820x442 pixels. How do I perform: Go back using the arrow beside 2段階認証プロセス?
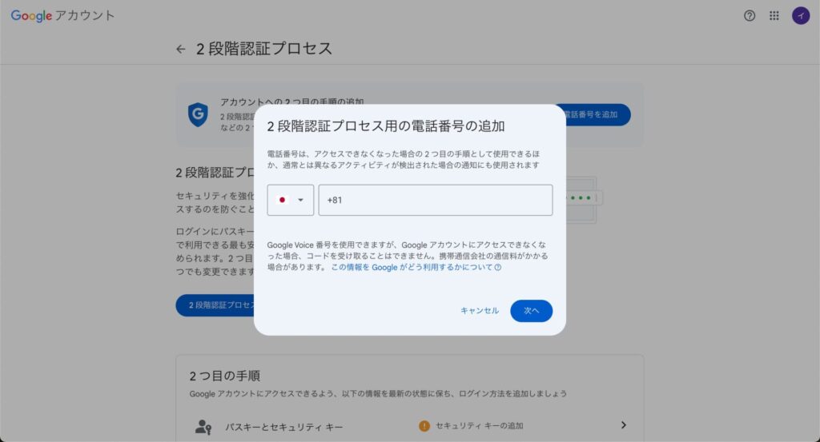(x=181, y=49)
